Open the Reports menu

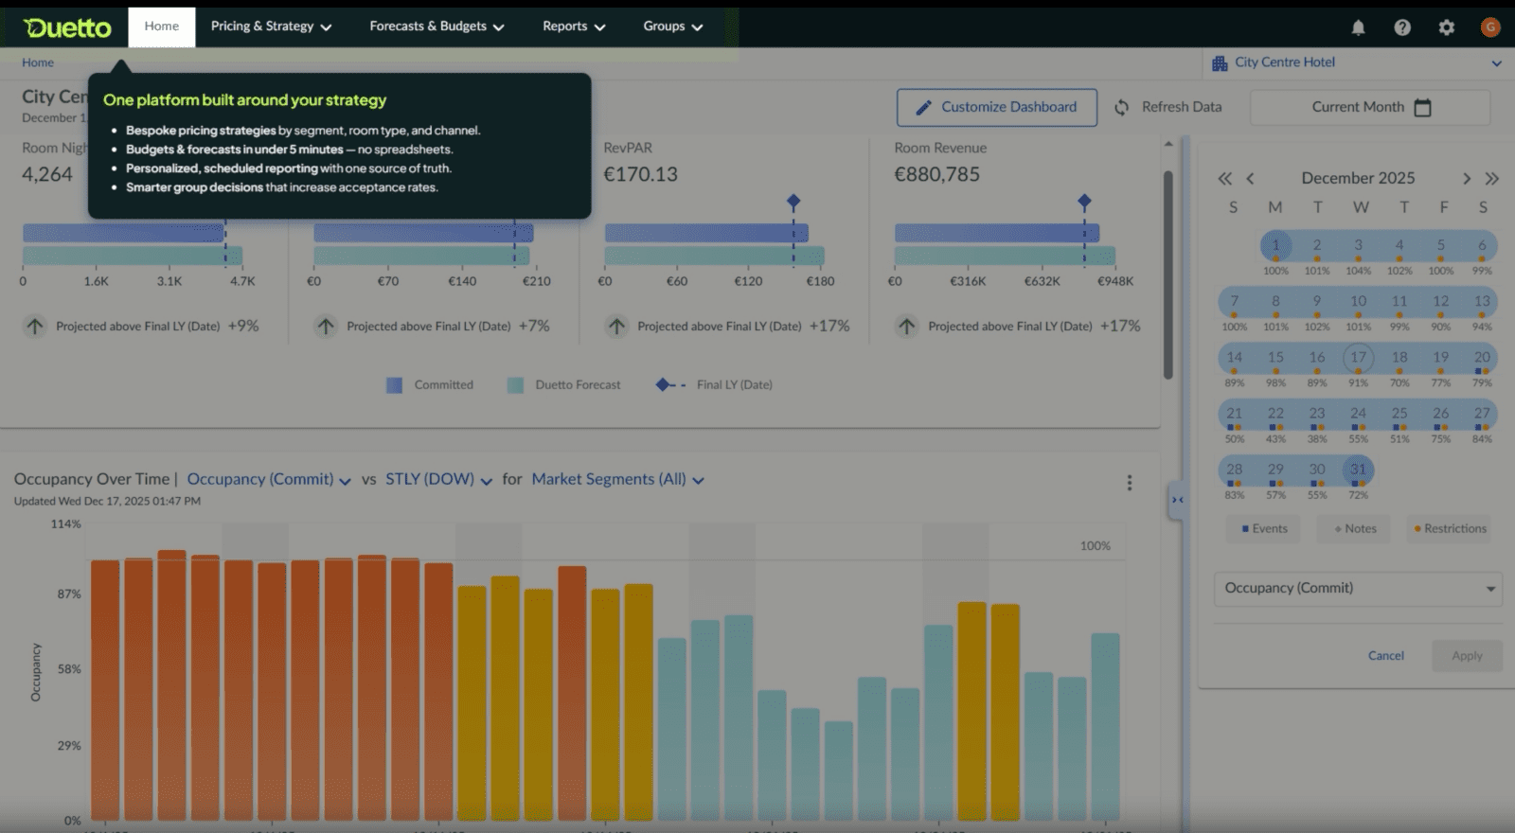point(573,27)
